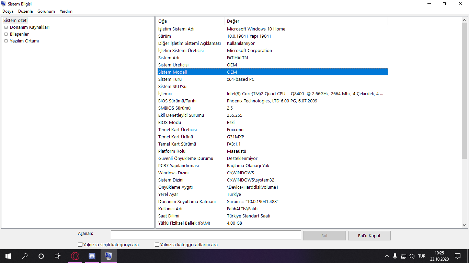Click the Öğe column header

(x=191, y=21)
